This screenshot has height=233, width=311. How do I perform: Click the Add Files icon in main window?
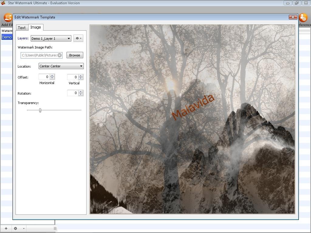[8, 18]
